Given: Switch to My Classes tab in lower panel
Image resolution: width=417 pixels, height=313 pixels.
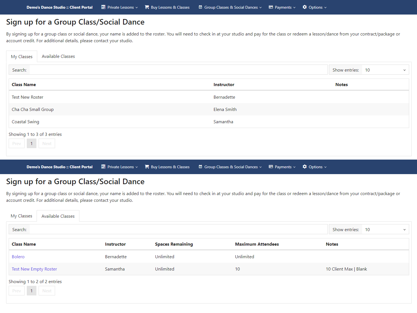Looking at the screenshot, I should coord(22,216).
